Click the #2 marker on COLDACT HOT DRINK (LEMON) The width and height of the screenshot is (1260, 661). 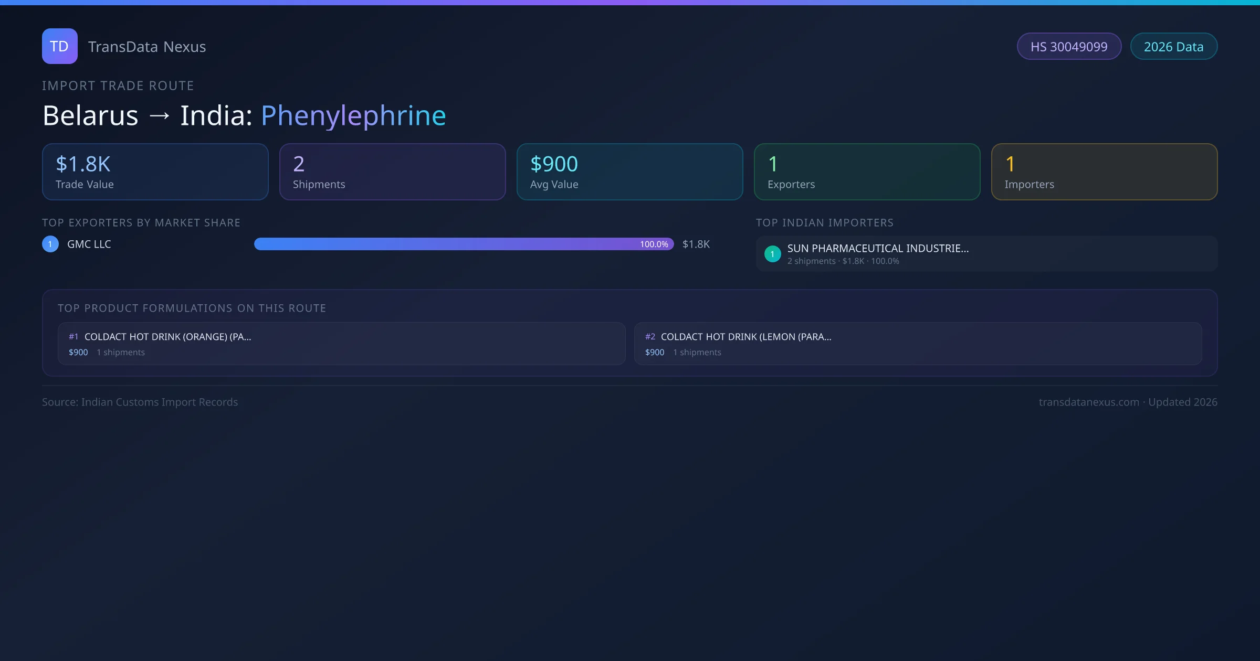(650, 336)
